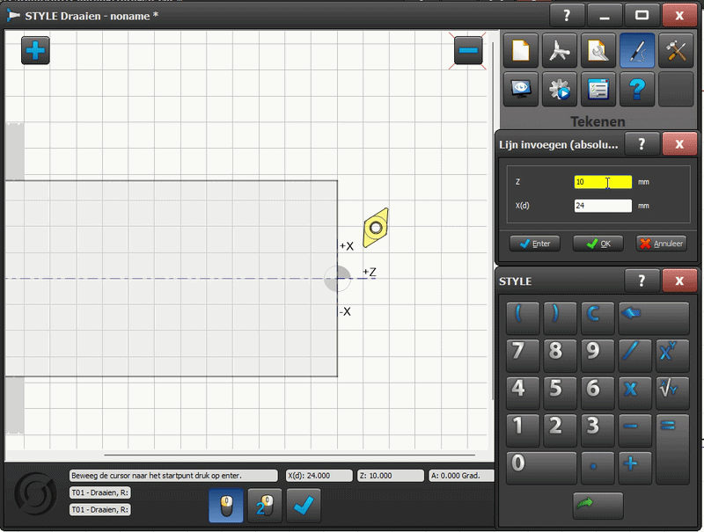Click the status message text box

[x=173, y=476]
